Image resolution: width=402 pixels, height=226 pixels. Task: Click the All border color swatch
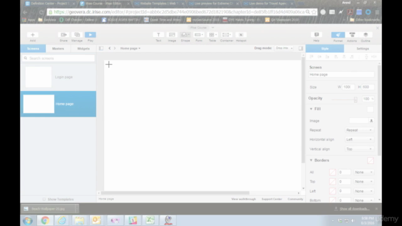[332, 172]
